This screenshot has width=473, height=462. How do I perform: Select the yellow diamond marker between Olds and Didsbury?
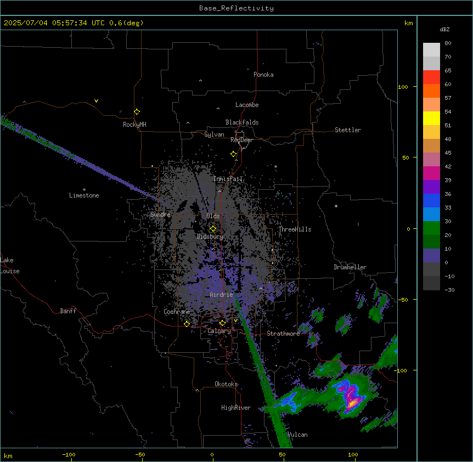213,229
